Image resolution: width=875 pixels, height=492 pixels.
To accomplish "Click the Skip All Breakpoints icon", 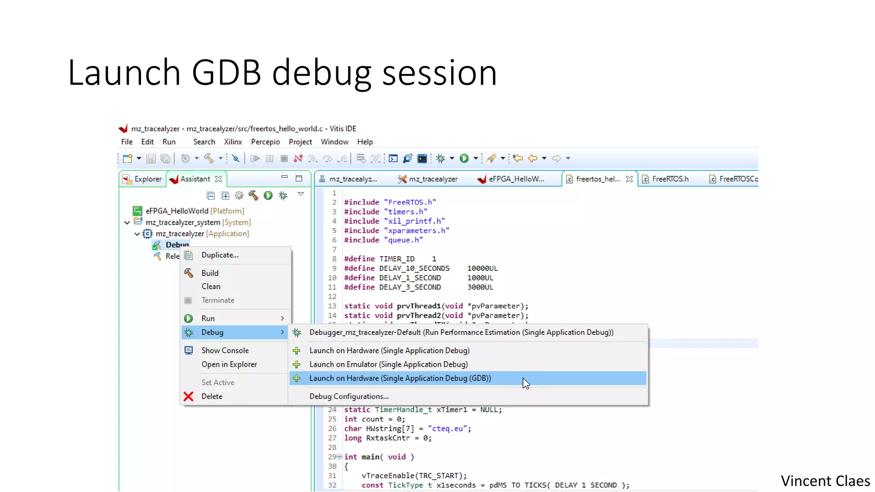I will [235, 158].
